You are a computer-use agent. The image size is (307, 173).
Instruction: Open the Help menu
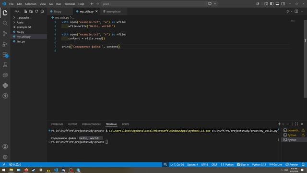81,4
